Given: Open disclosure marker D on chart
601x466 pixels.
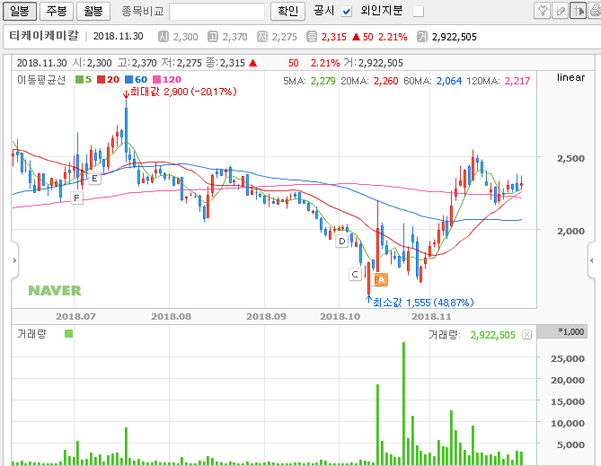Looking at the screenshot, I should [x=342, y=242].
